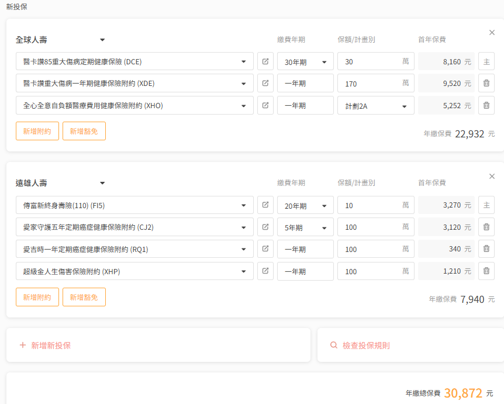The height and width of the screenshot is (404, 504).
Task: Change the 30年期 payment term dropdown
Action: click(x=305, y=61)
